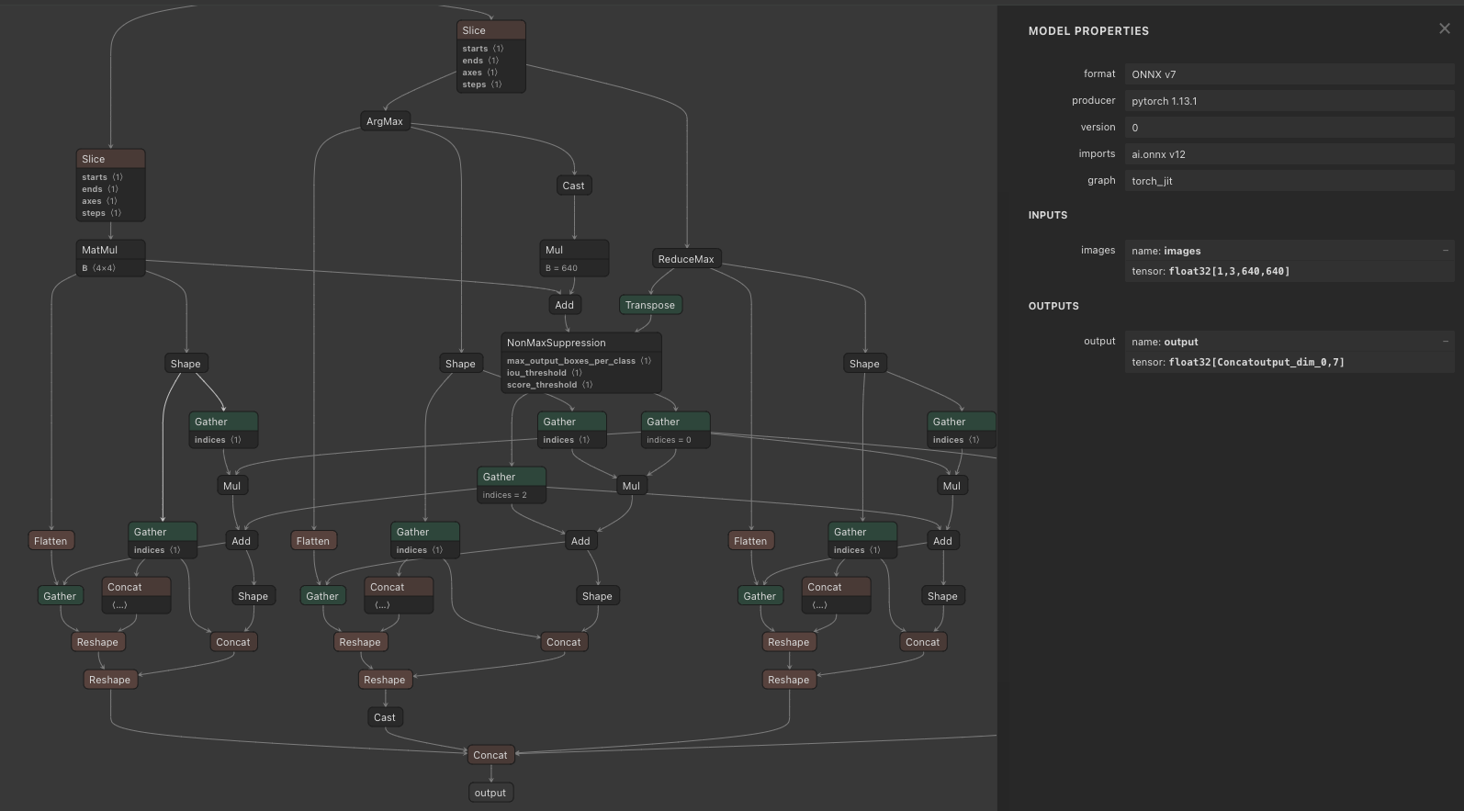Viewport: 1464px width, 811px height.
Task: Collapse the output tensor details
Action: coord(1445,341)
